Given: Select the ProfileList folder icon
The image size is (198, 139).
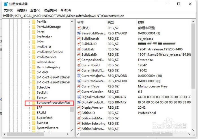Looking at the screenshot, I should tap(34, 47).
